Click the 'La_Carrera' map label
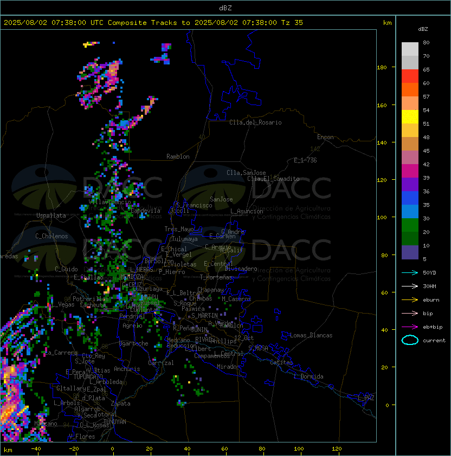The height and width of the screenshot is (456, 451). [x=61, y=353]
